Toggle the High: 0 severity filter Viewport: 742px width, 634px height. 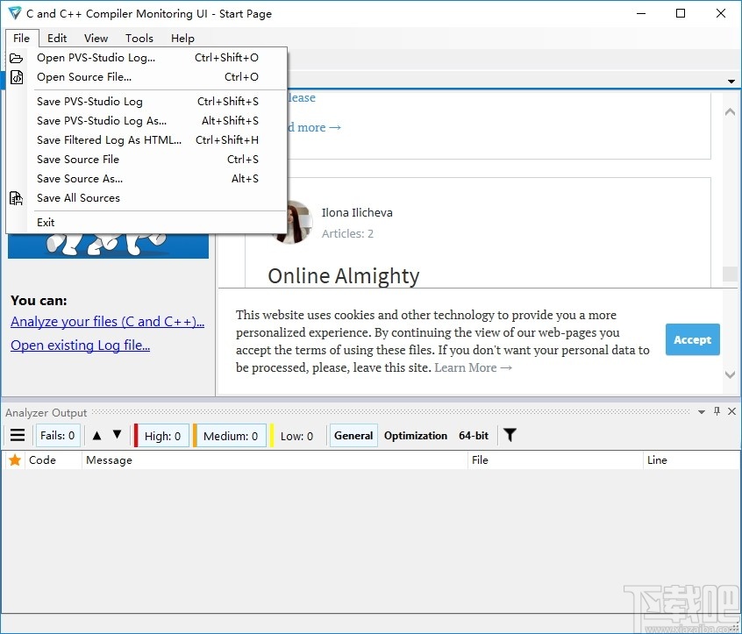point(162,436)
